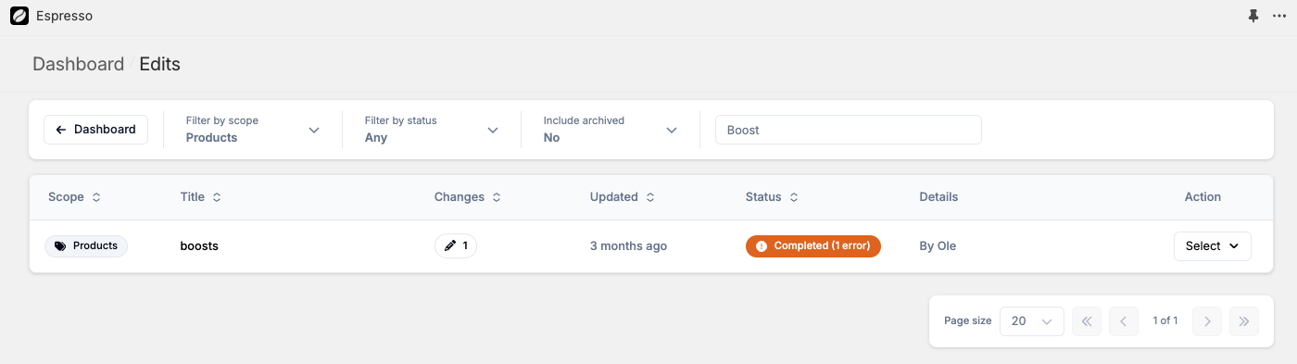Sort the table by Status column

click(x=773, y=197)
